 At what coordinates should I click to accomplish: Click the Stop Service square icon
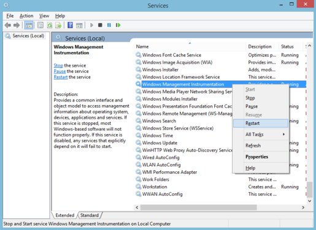click(x=100, y=25)
